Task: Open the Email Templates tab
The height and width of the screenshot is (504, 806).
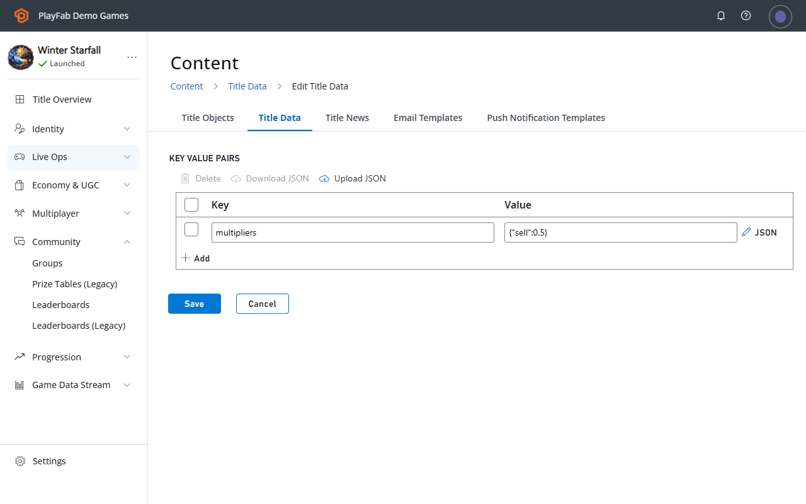Action: point(428,118)
